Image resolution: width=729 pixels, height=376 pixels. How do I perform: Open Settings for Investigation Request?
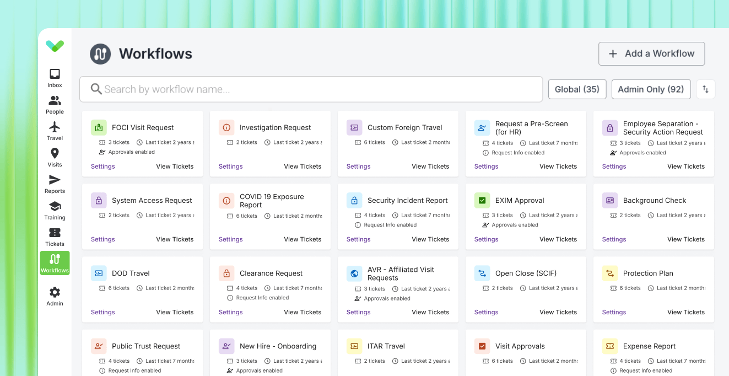pyautogui.click(x=231, y=166)
